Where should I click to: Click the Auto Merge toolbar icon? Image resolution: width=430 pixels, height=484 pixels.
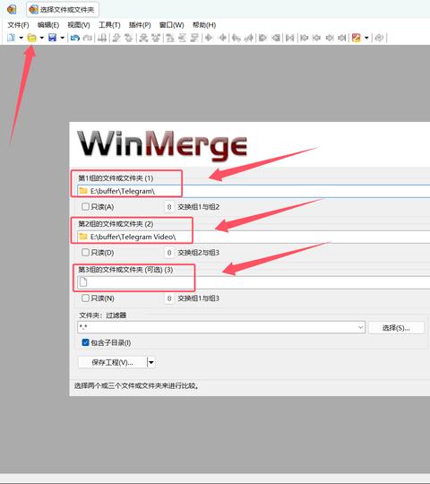290,38
